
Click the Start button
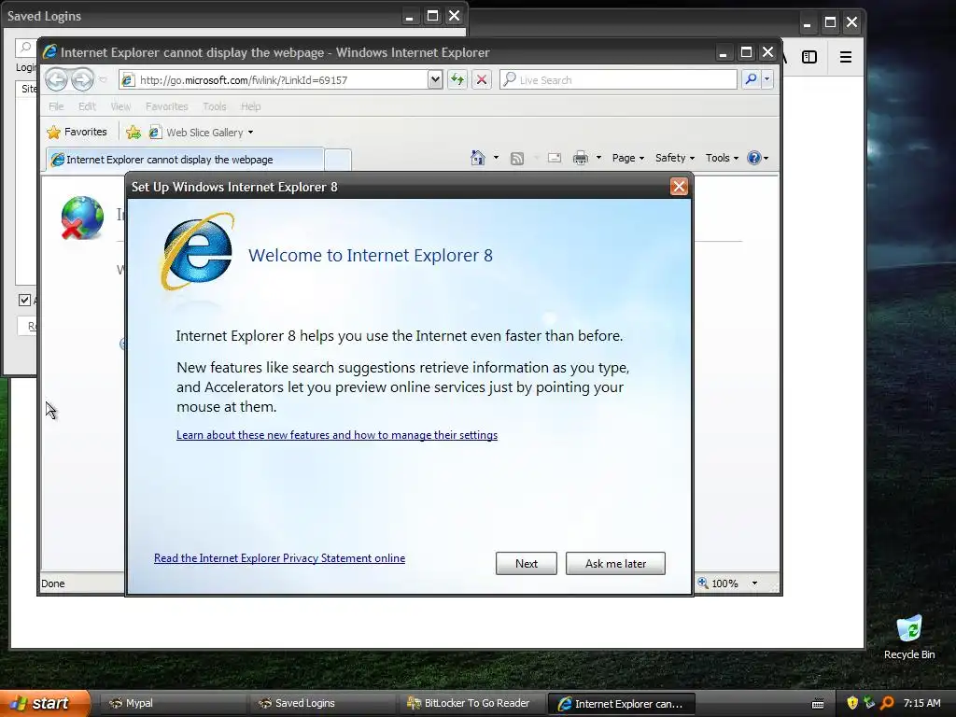(45, 703)
